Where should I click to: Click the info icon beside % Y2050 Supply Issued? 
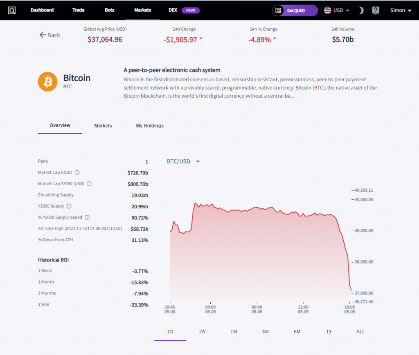click(87, 217)
